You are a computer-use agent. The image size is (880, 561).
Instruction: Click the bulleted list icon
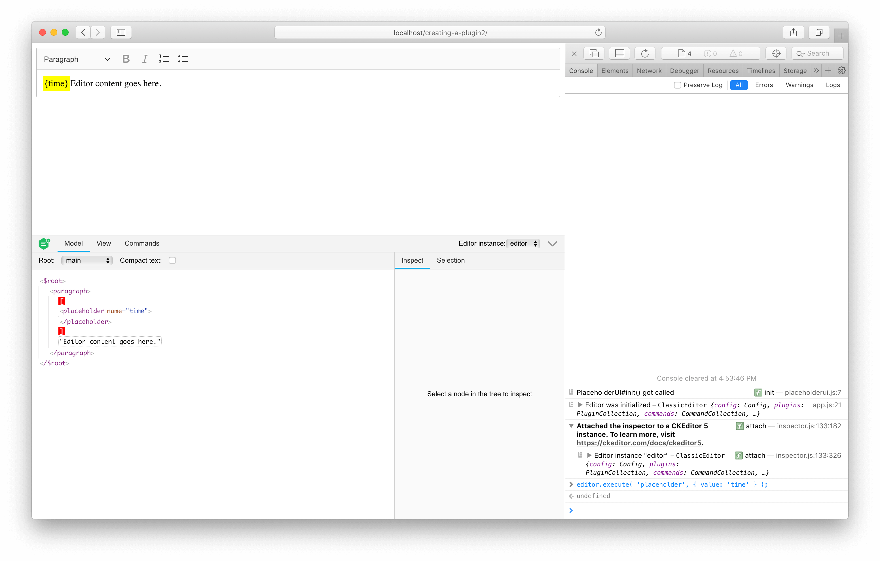click(183, 59)
